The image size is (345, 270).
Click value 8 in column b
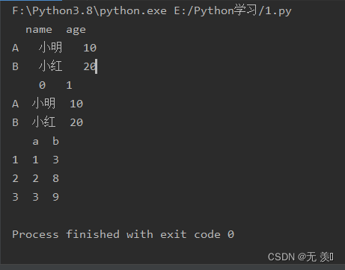(x=55, y=178)
